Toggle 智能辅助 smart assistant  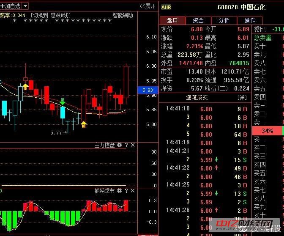point(123,15)
